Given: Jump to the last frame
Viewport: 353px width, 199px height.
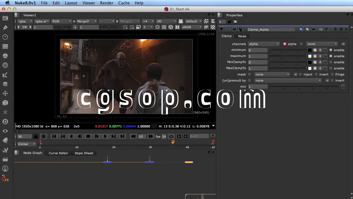Looking at the screenshot, I should [x=122, y=136].
